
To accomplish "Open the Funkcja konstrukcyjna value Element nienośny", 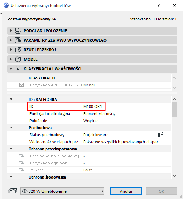I will pyautogui.click(x=99, y=114).
